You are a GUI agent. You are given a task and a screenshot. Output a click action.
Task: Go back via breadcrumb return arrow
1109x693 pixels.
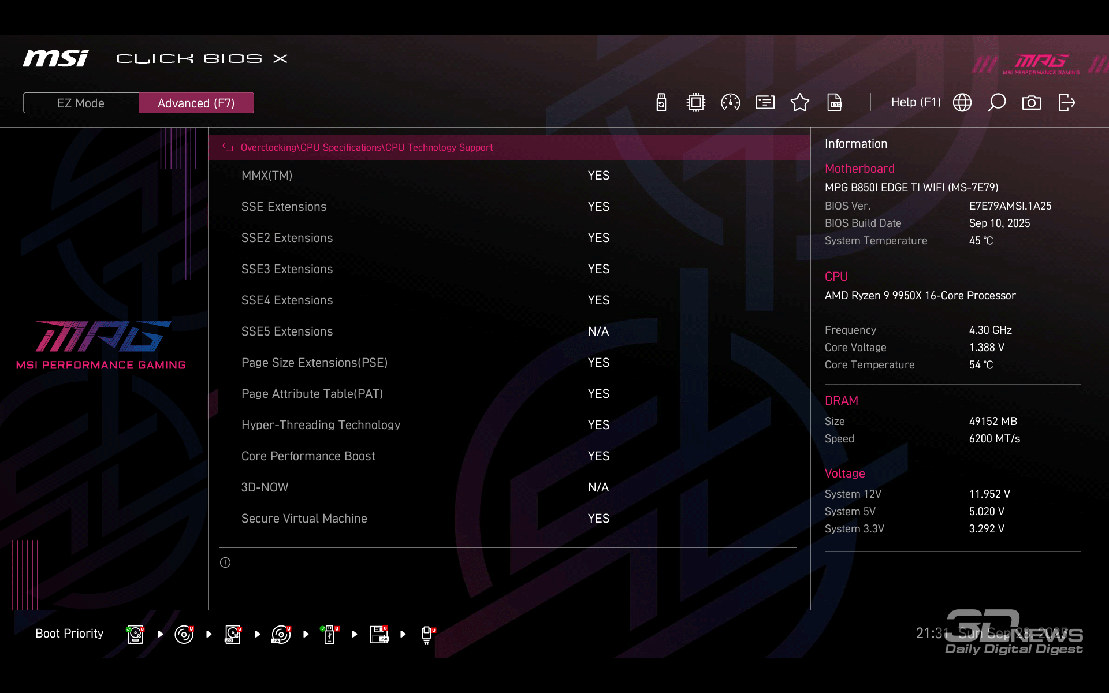(228, 148)
